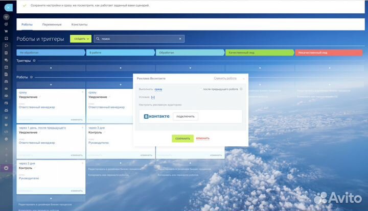Select the Не обработан stage bar

pos(51,52)
